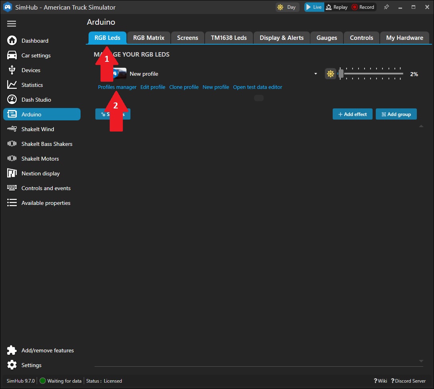The height and width of the screenshot is (389, 434).
Task: Click the brightness sun icon beside slider
Action: point(330,74)
